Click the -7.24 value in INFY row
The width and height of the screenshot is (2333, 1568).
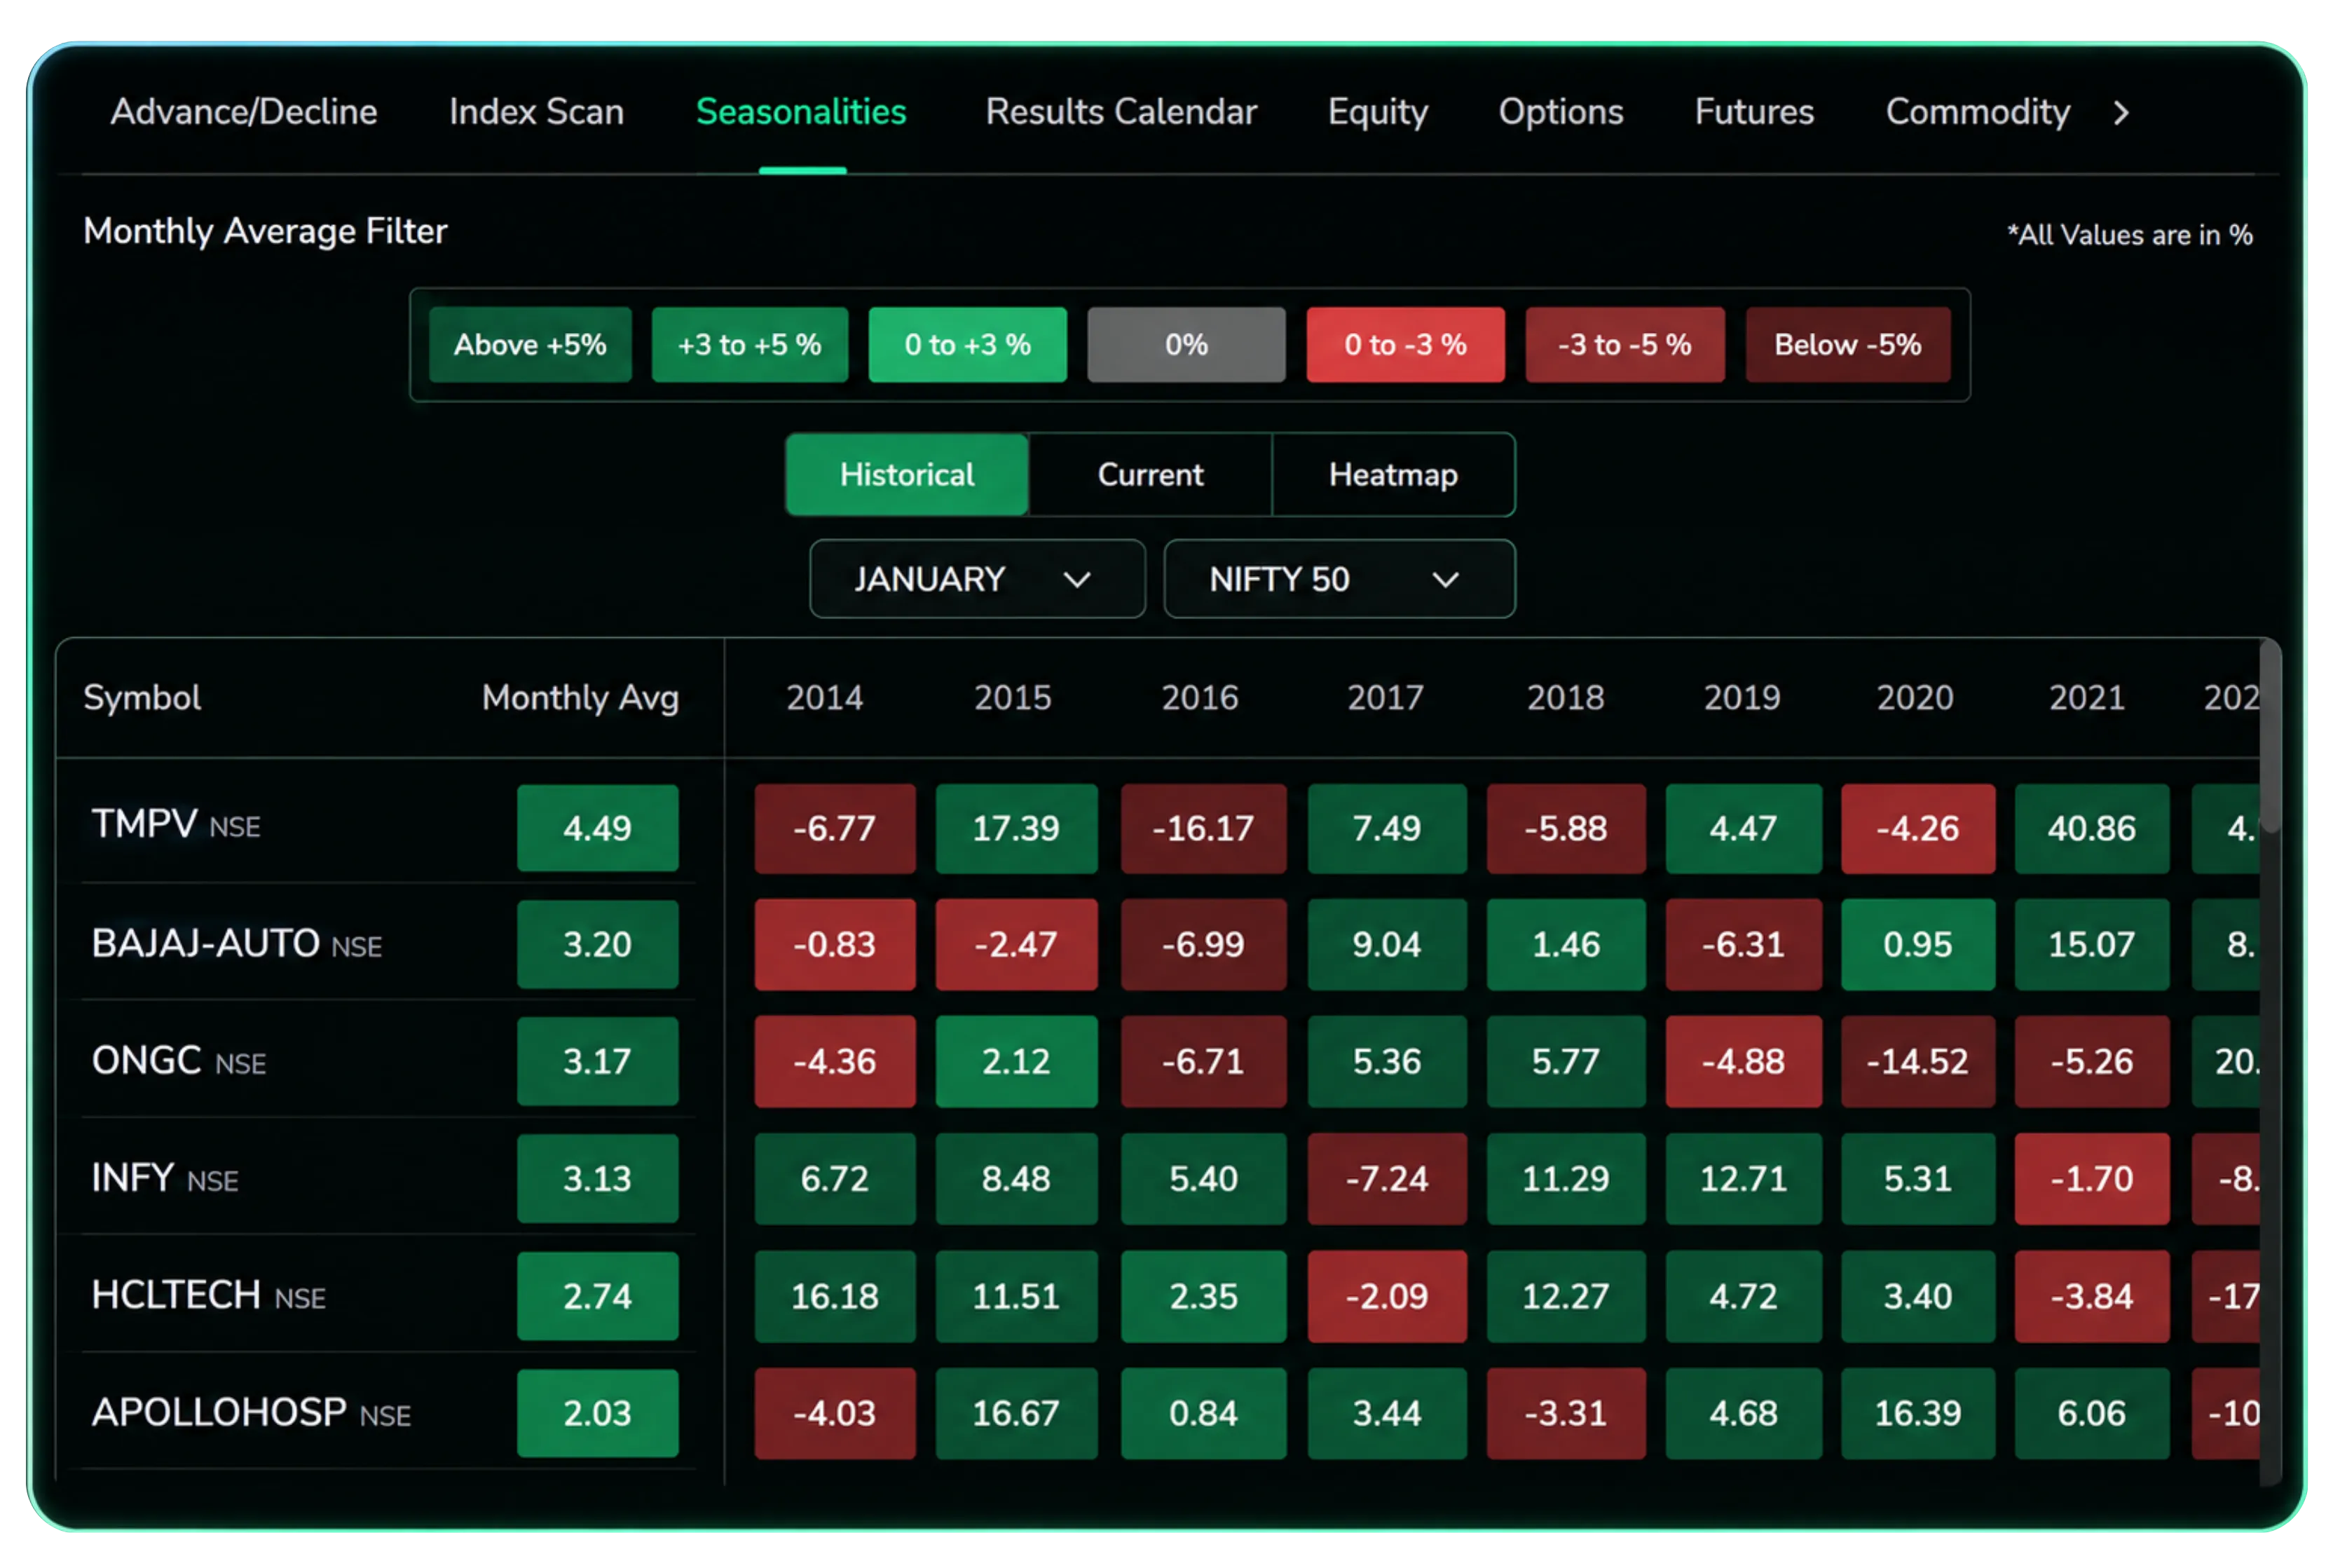pyautogui.click(x=1386, y=1178)
